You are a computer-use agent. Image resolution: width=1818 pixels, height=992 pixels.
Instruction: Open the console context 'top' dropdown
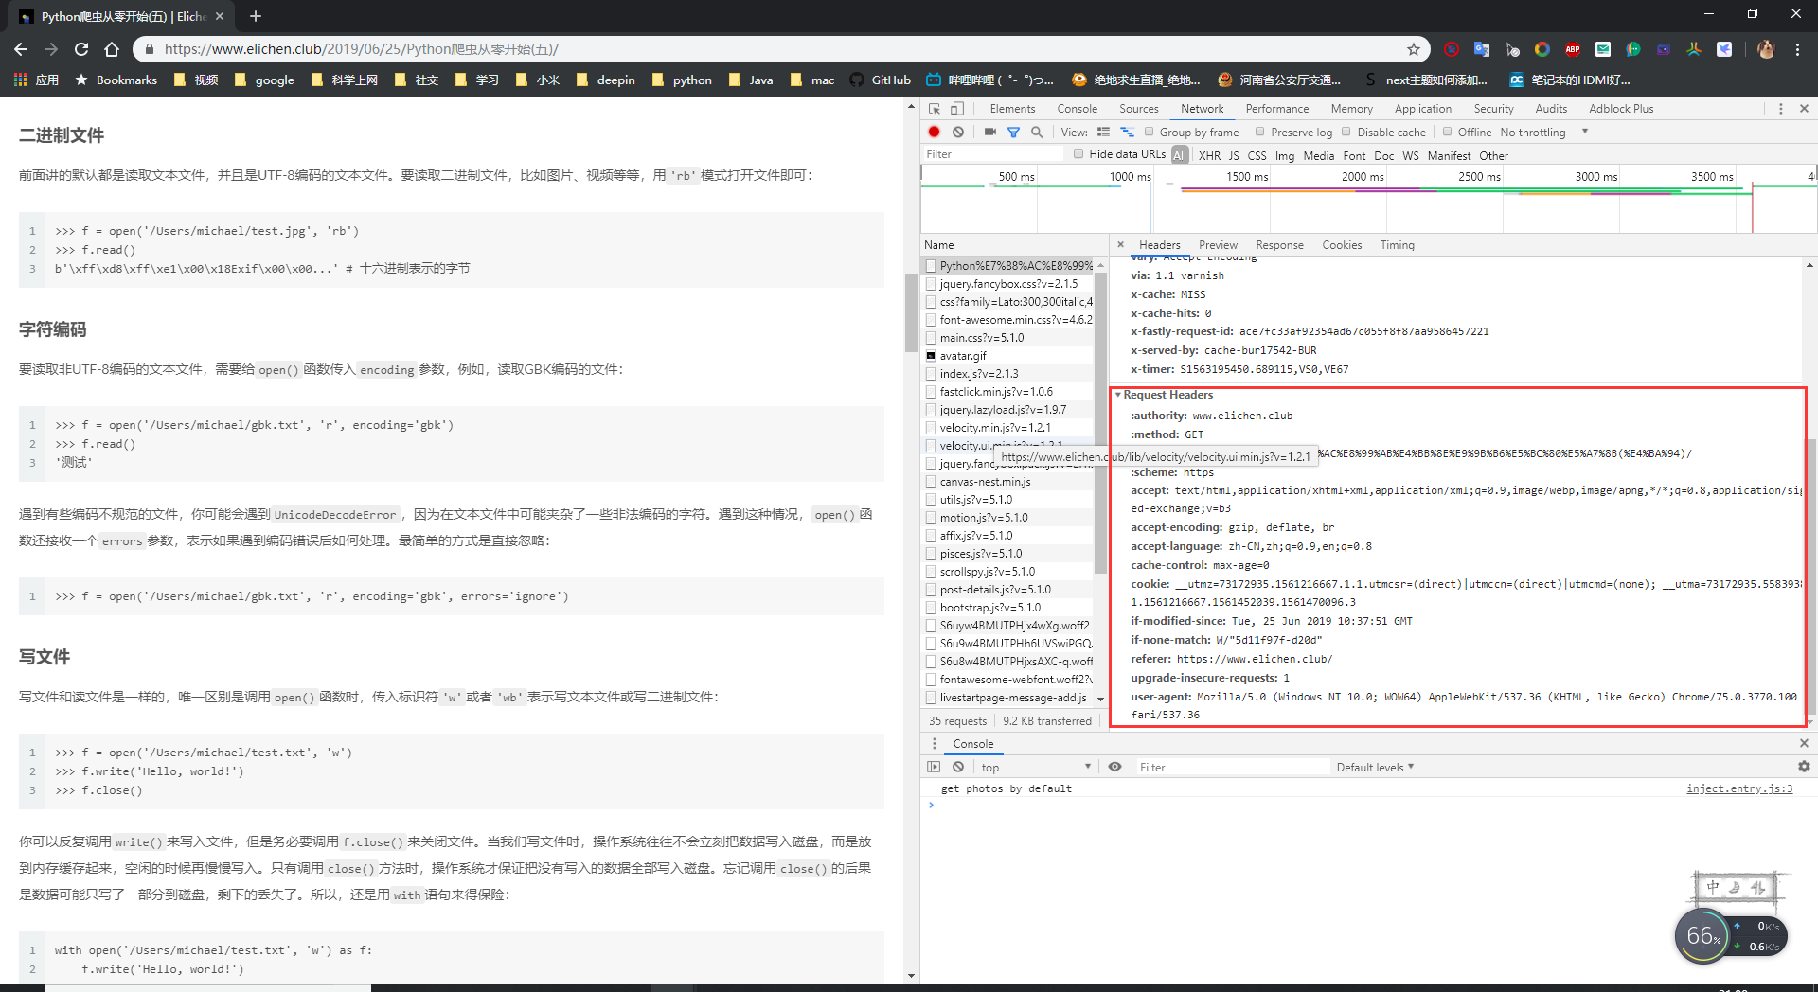click(x=1035, y=767)
